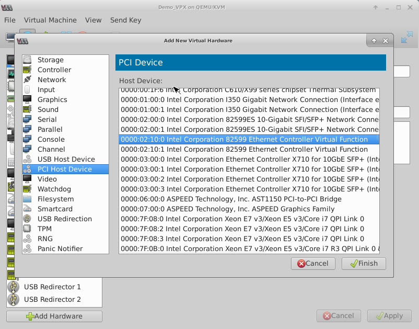Click the Add Hardware button
Image resolution: width=419 pixels, height=329 pixels.
pyautogui.click(x=54, y=316)
